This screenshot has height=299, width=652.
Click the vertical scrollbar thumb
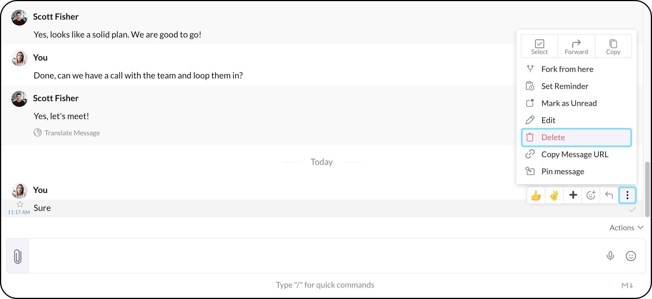click(x=647, y=189)
